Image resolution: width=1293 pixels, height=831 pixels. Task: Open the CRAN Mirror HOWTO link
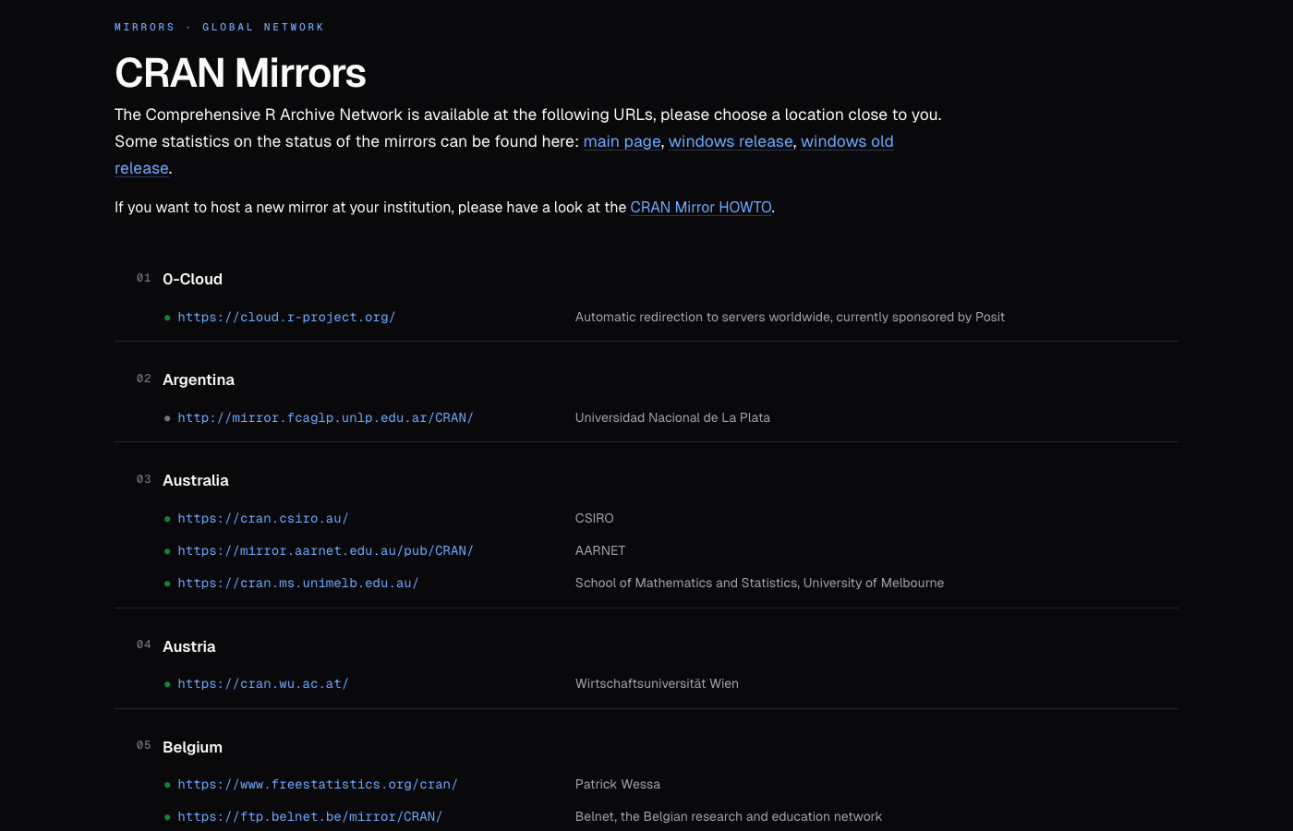[701, 207]
